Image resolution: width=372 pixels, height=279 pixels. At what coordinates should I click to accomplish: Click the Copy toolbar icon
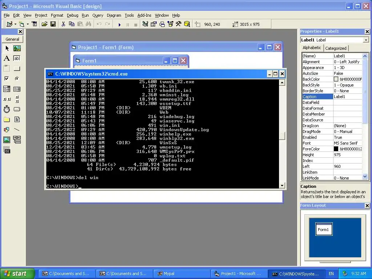pyautogui.click(x=72, y=24)
